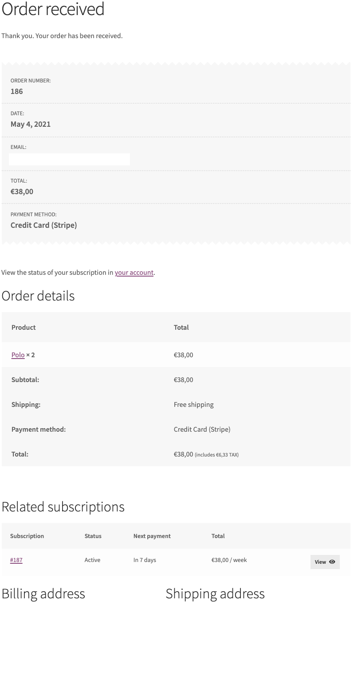The height and width of the screenshot is (679, 354).
Task: Click the Billing address heading
Action: (x=43, y=593)
